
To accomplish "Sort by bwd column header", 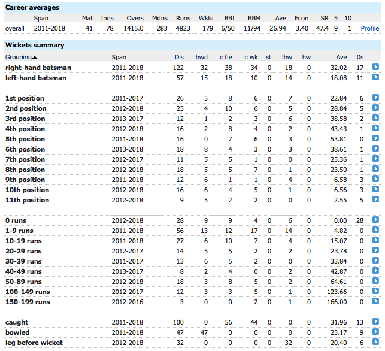I will [x=202, y=58].
